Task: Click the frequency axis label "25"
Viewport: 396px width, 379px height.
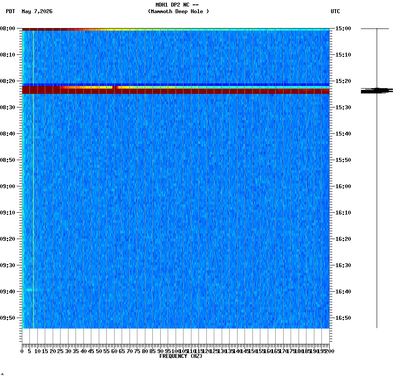Action: coord(60,351)
